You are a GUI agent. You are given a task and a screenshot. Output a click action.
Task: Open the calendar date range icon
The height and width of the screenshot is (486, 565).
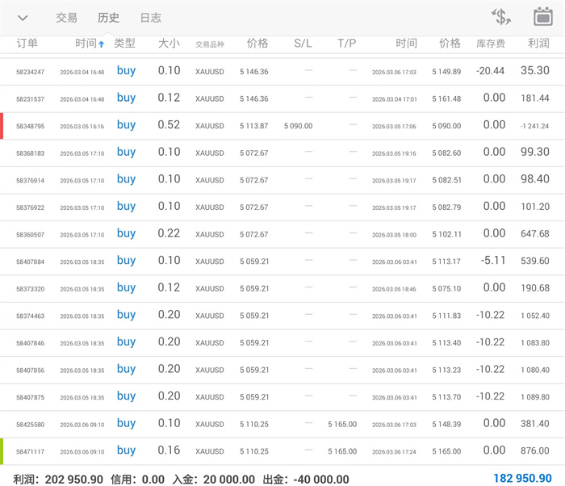pos(543,17)
